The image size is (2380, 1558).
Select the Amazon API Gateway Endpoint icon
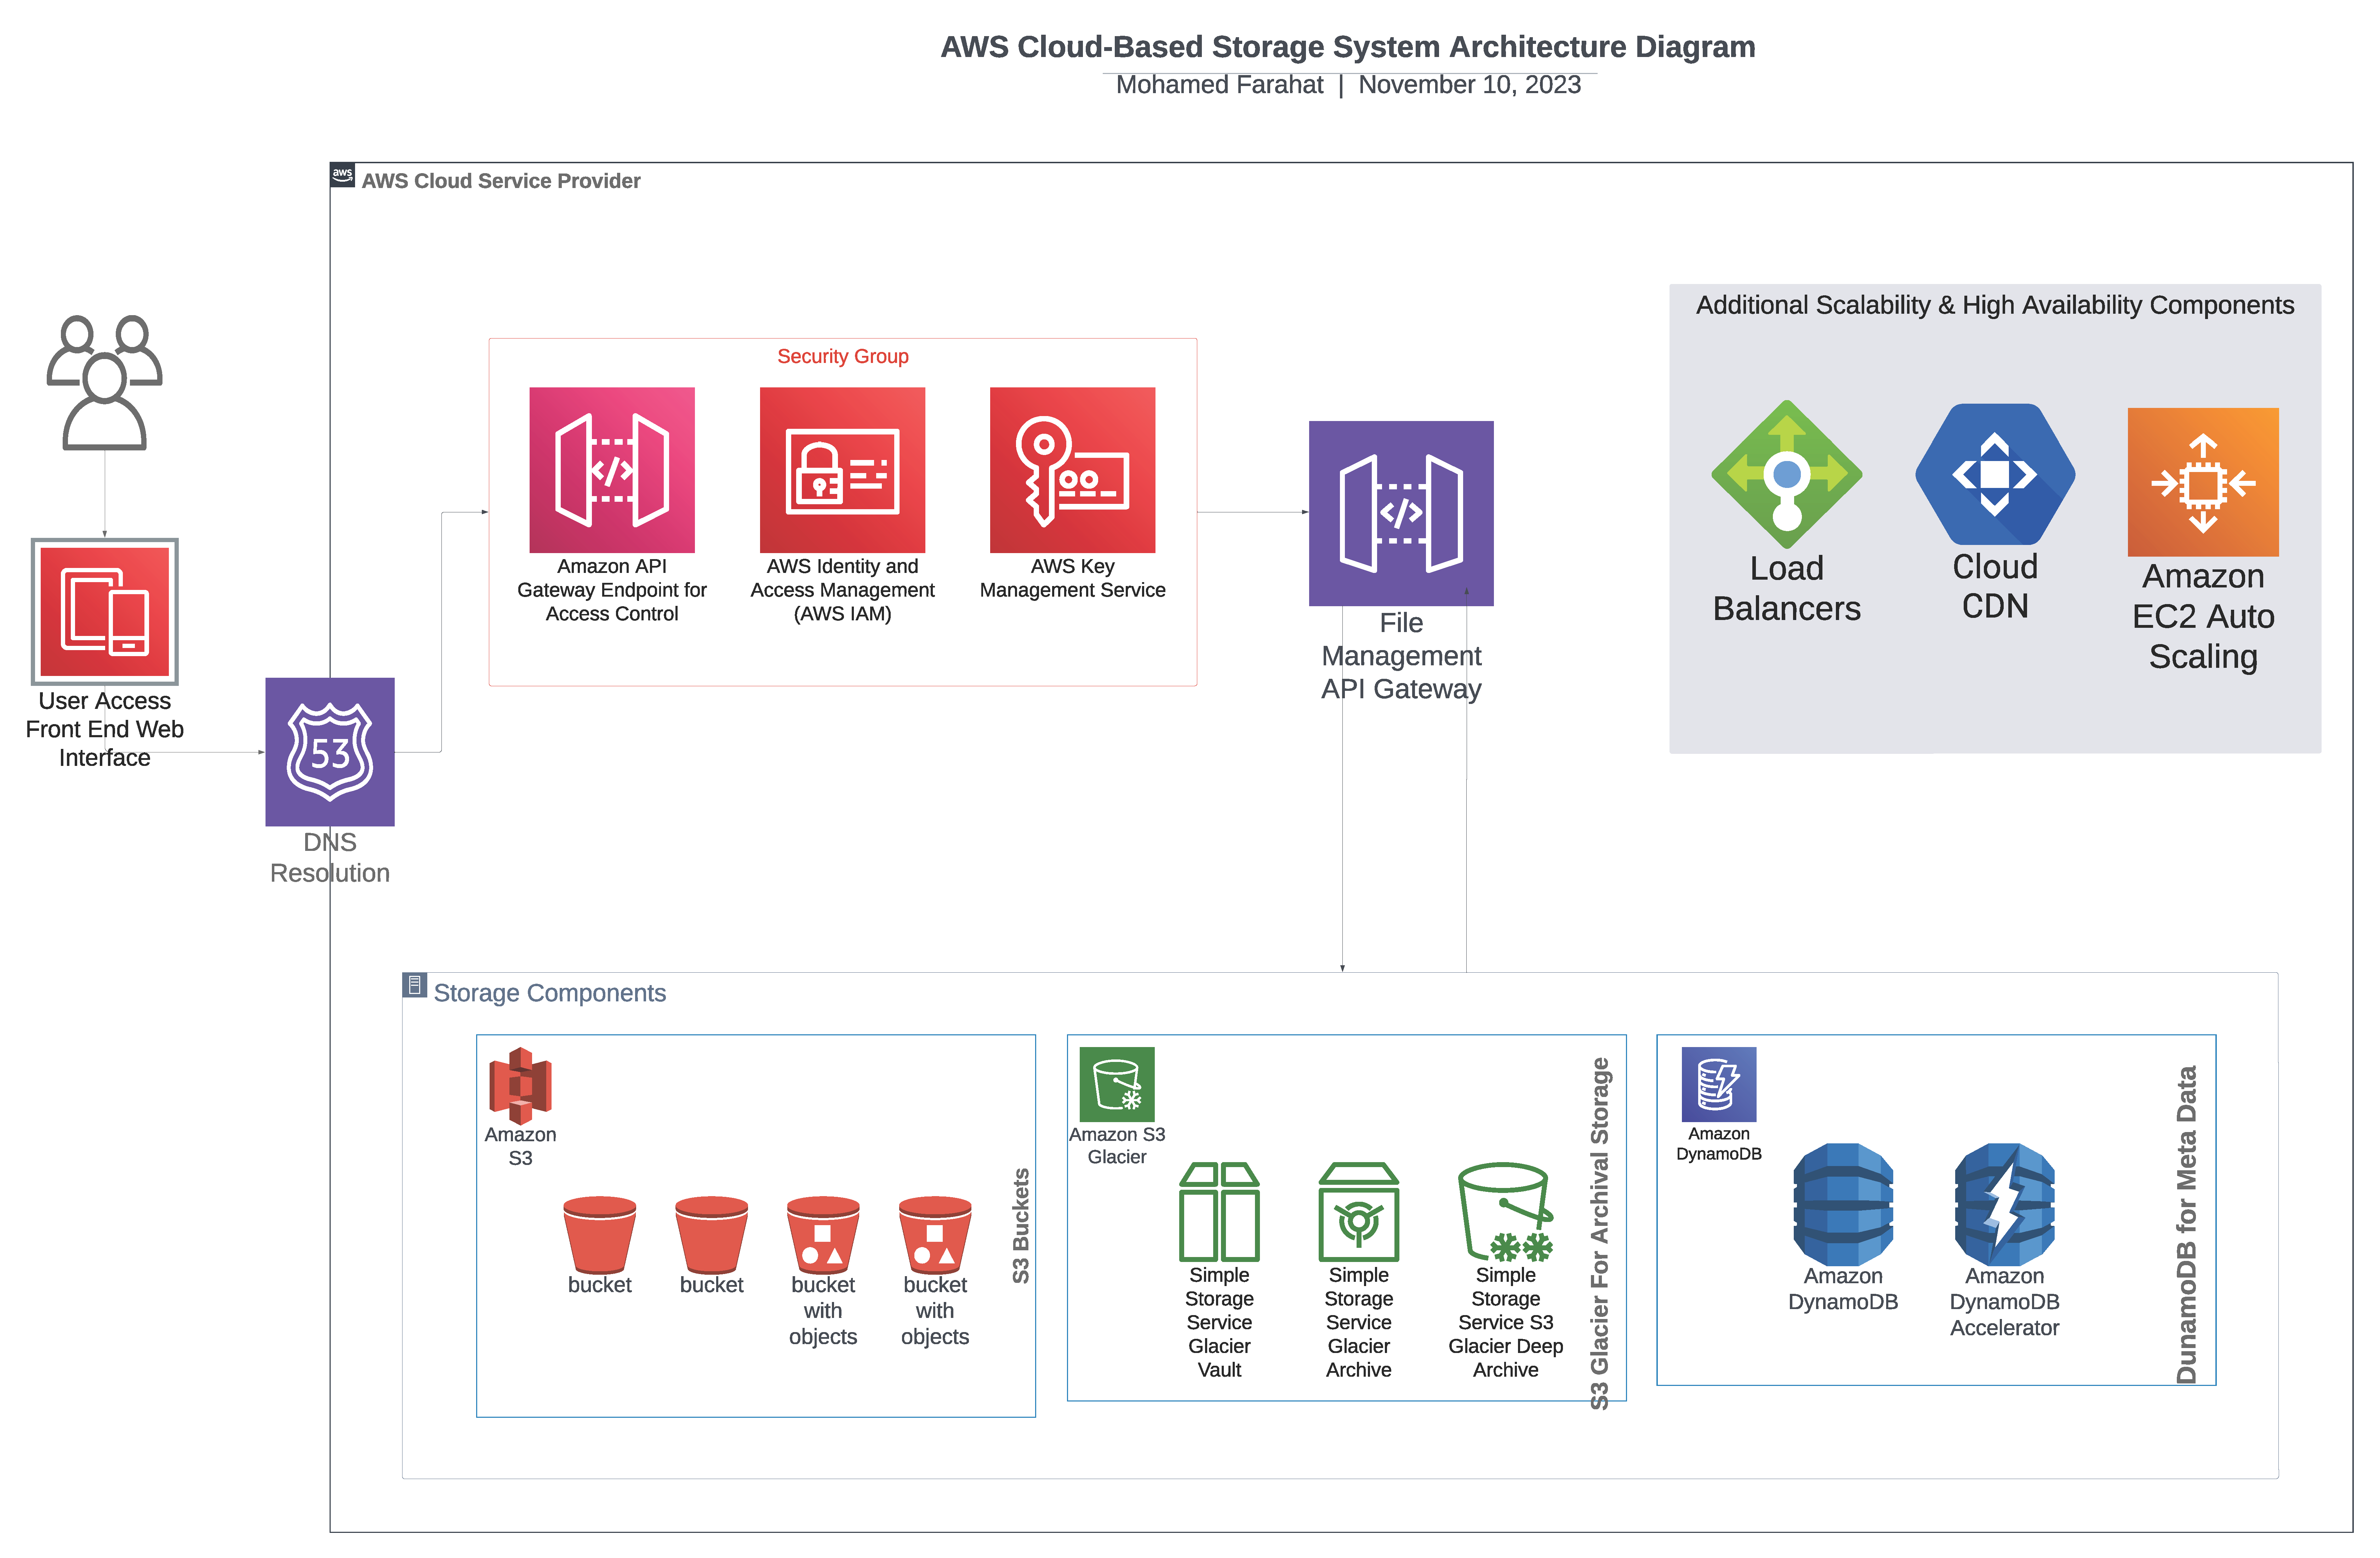612,470
